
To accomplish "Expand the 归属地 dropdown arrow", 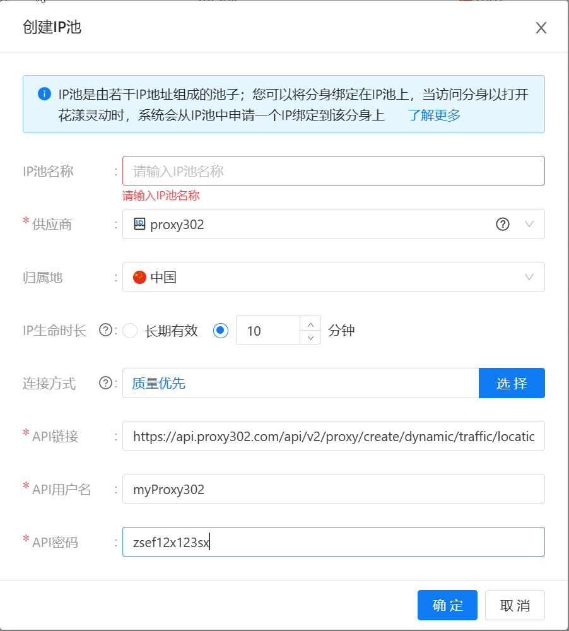I will [529, 277].
